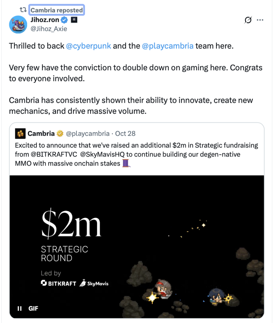This screenshot has height=323, width=273.
Task: Open the @playcambria handle in the quoted post
Action: coord(88,133)
